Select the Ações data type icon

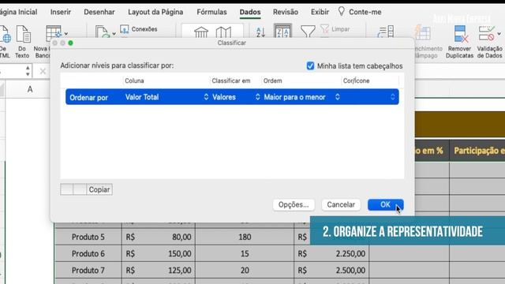click(201, 32)
